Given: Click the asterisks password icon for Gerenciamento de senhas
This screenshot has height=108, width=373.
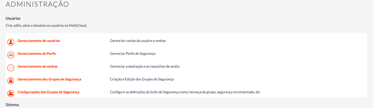Looking at the screenshot, I should pyautogui.click(x=11, y=68).
